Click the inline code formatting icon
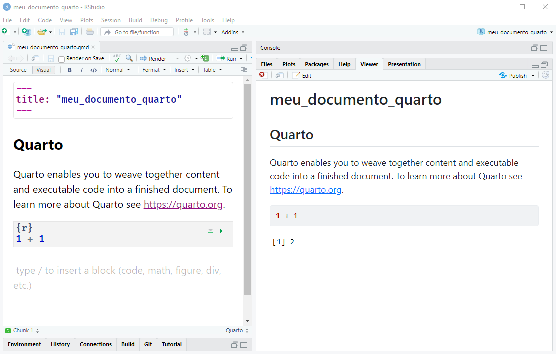 pyautogui.click(x=93, y=70)
